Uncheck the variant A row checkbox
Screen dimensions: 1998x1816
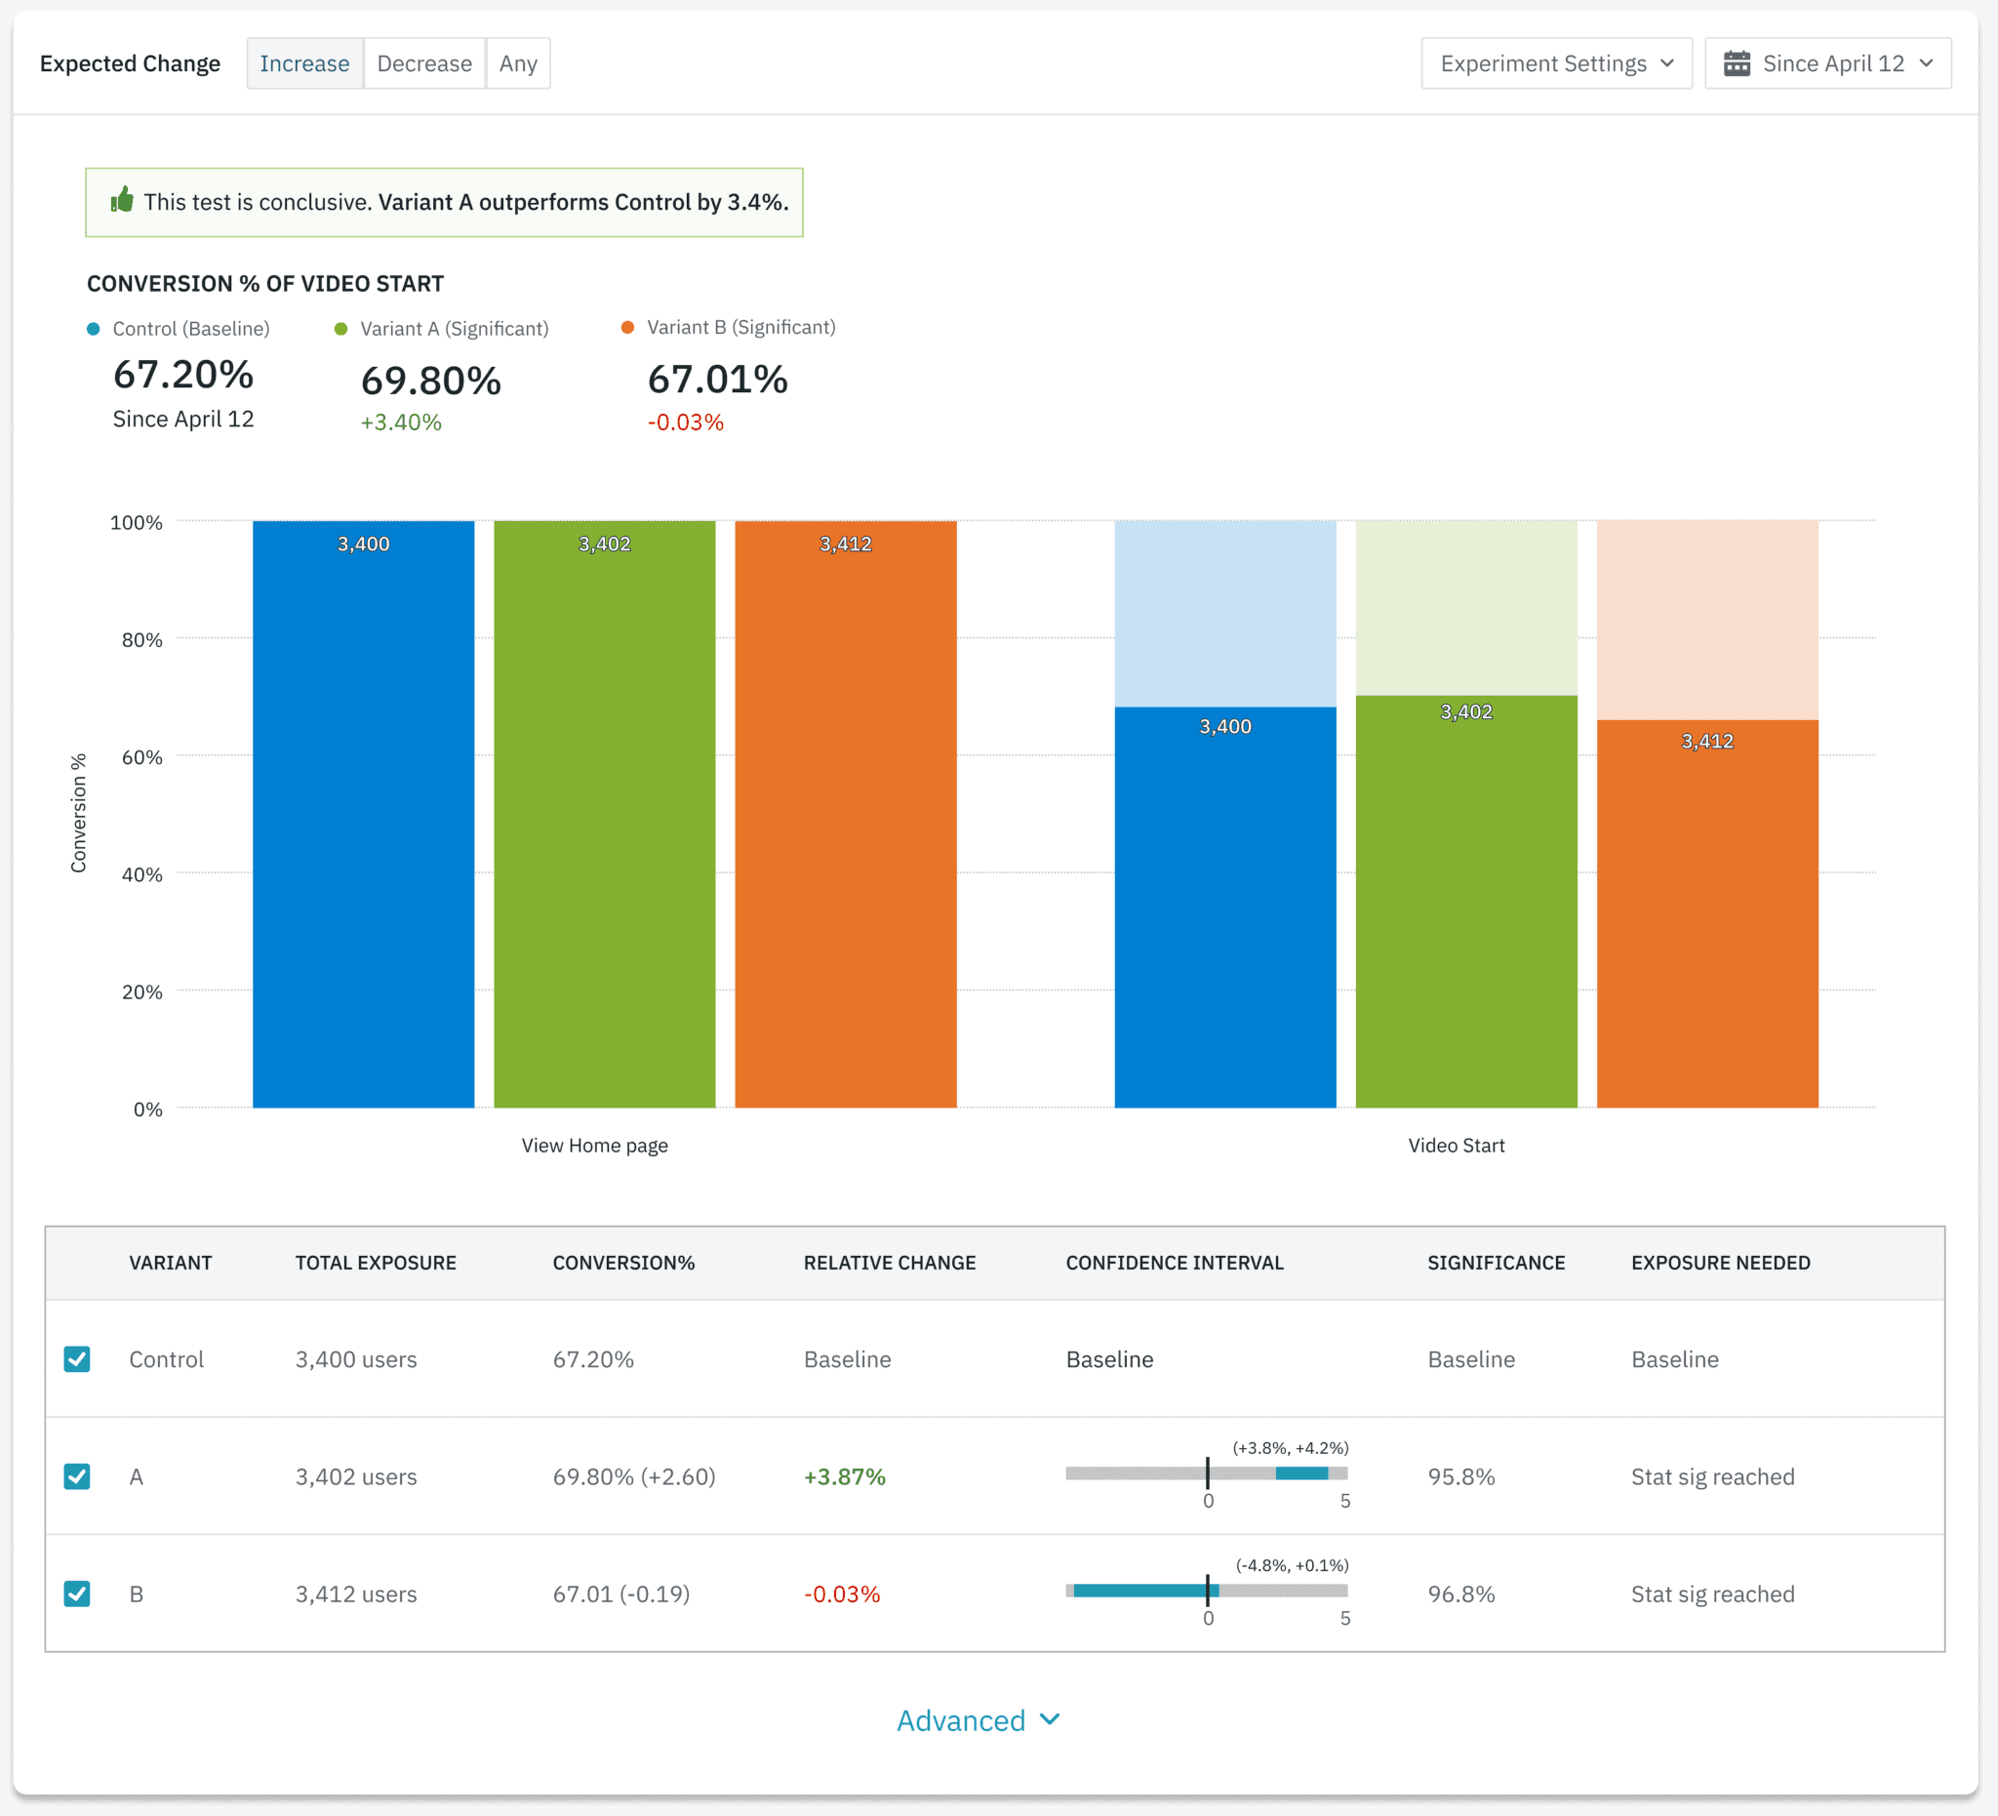(x=77, y=1477)
